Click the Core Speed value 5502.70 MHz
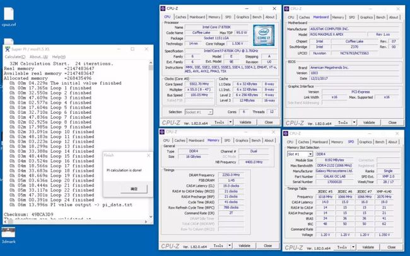The height and width of the screenshot is (256, 410). [x=199, y=84]
